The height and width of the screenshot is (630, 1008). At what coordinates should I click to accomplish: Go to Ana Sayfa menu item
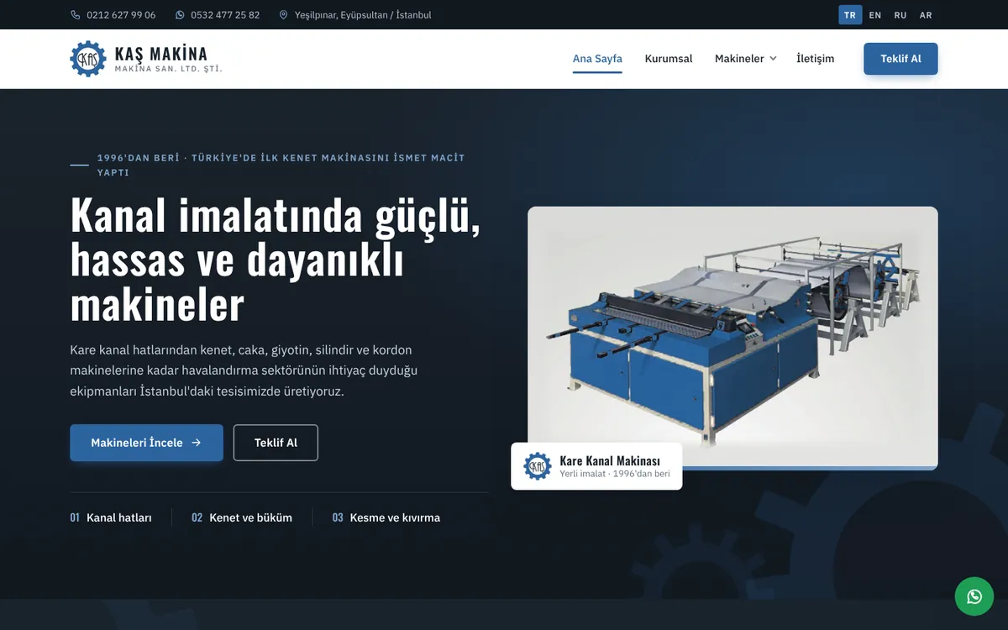(x=597, y=59)
